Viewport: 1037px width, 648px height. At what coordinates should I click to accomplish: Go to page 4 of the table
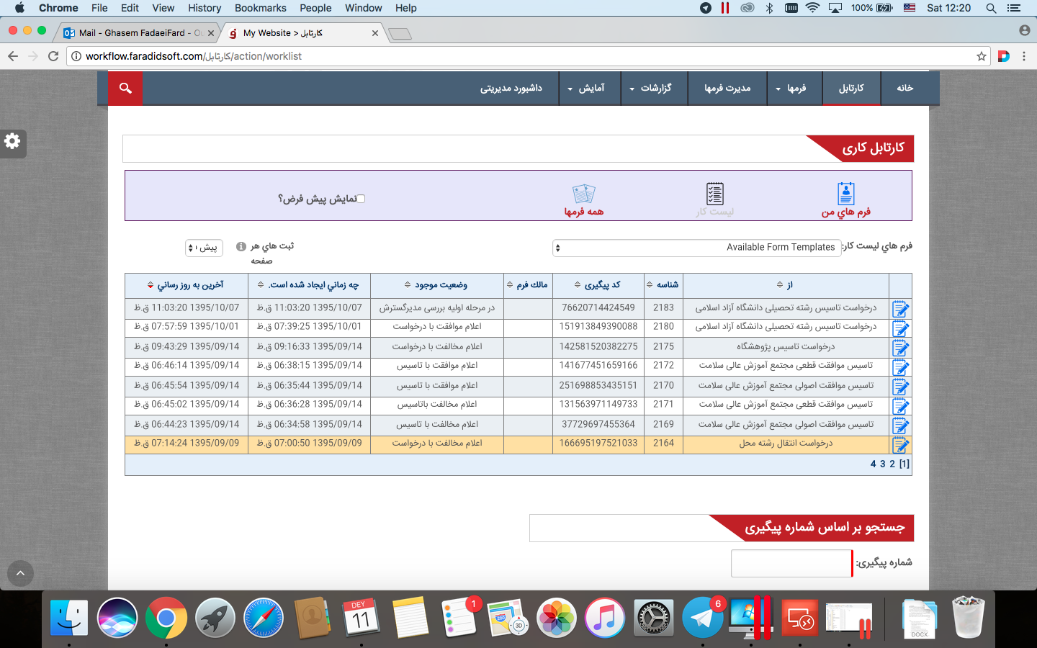(873, 464)
